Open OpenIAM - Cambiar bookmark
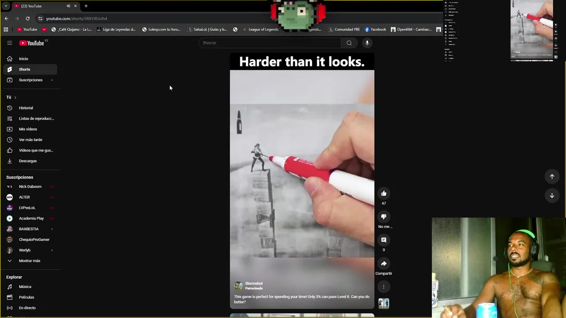Viewport: 566px width, 318px height. pos(411,30)
